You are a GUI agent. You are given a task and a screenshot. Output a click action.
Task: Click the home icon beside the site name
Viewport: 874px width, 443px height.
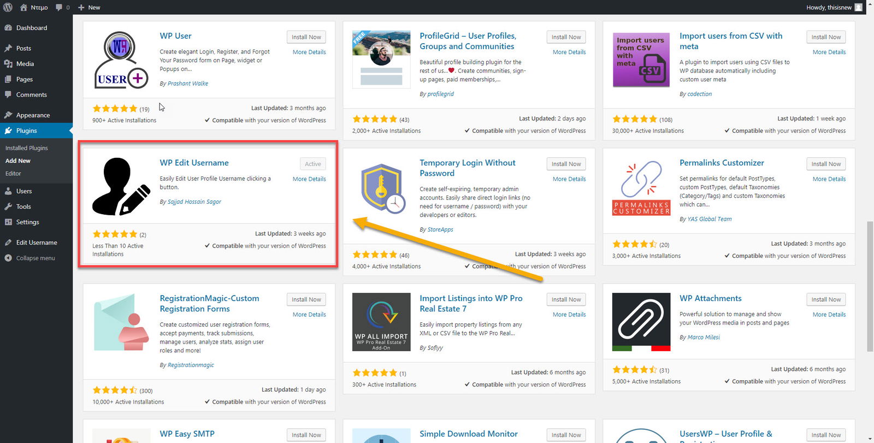pyautogui.click(x=23, y=7)
